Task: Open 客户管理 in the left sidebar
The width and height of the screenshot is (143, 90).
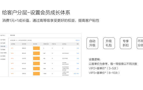Action: [3, 40]
